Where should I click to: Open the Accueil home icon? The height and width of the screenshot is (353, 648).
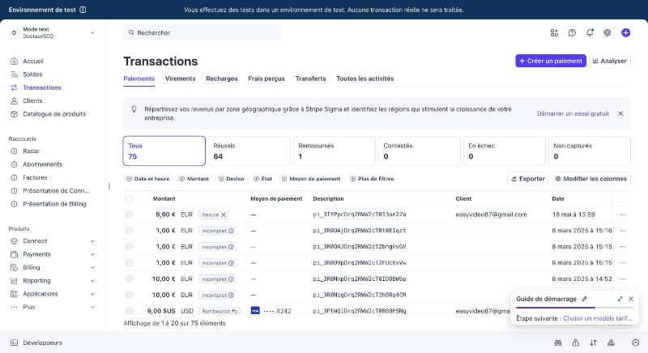point(14,61)
